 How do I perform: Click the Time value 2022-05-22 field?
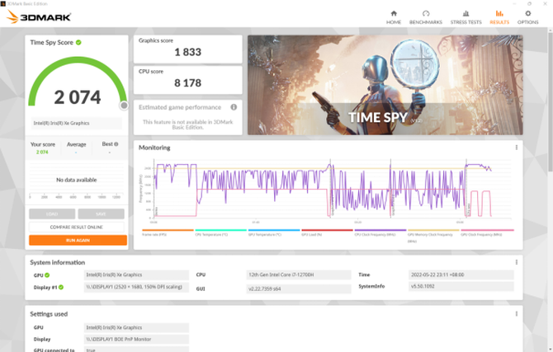click(461, 275)
